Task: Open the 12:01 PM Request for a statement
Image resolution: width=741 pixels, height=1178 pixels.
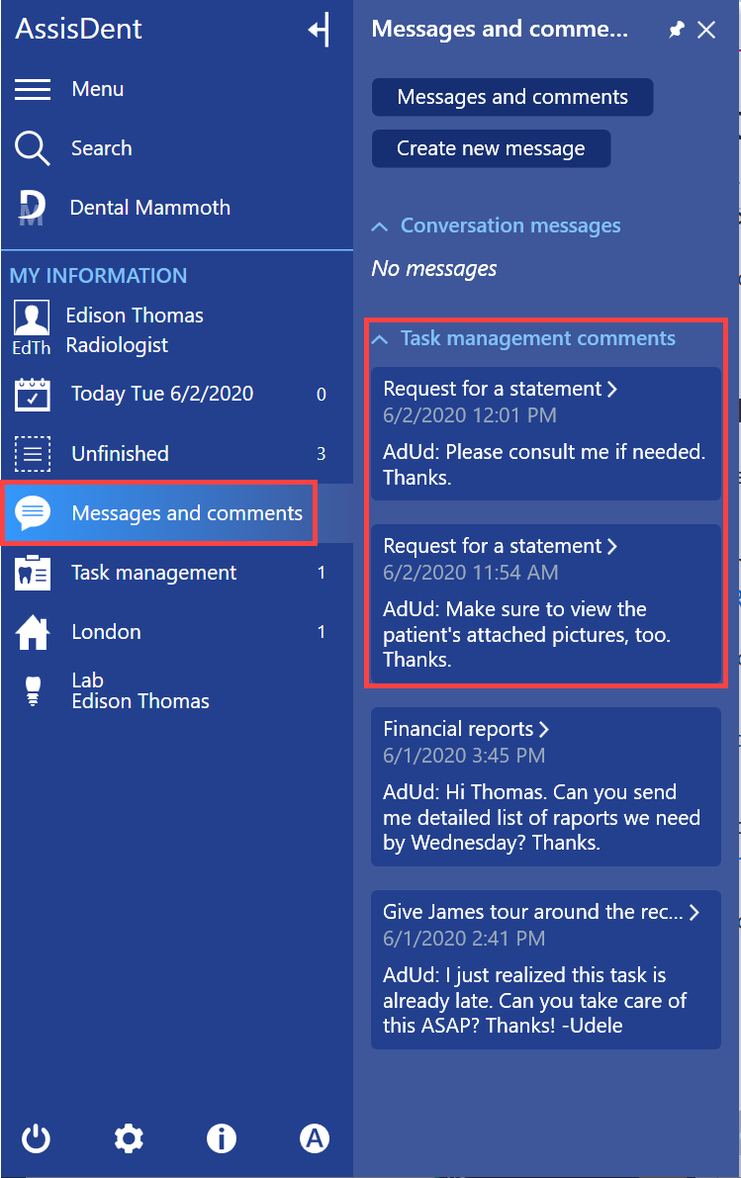Action: tap(500, 389)
